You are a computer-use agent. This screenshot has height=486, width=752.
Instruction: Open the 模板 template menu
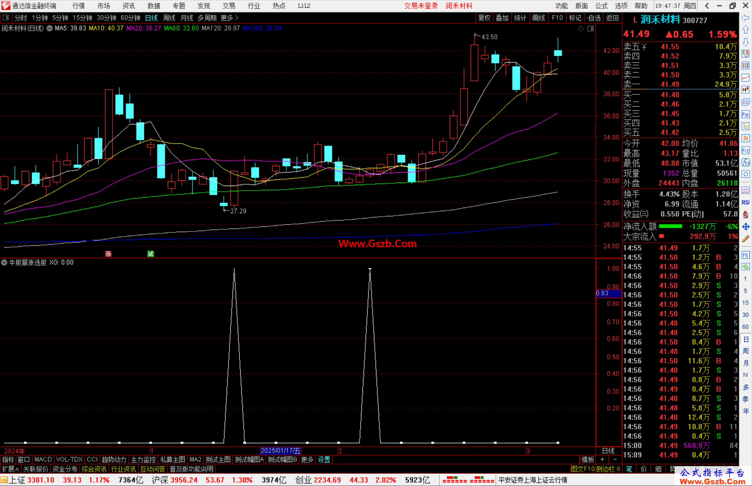pos(588,460)
